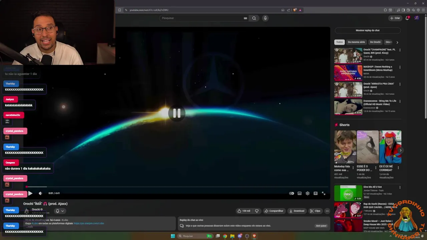The width and height of the screenshot is (427, 240).
Task: Open the Orochi channel name link
Action: tap(36, 209)
